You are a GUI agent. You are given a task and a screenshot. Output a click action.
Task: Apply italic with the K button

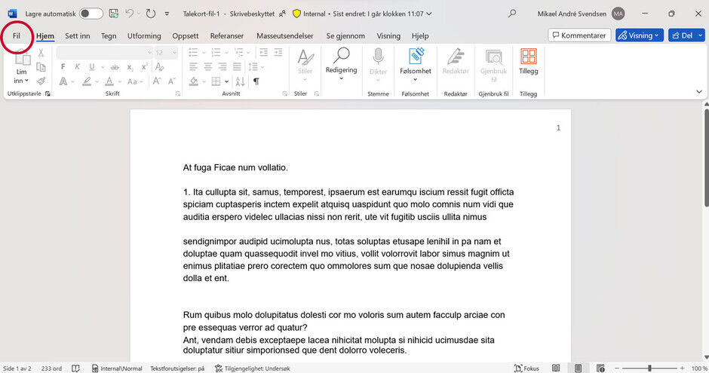click(78, 67)
